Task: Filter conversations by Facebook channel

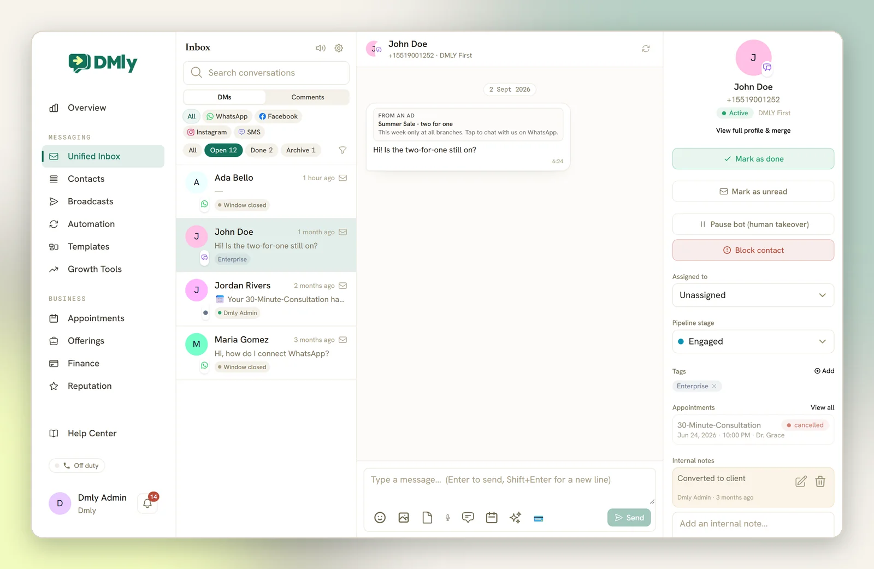Action: [x=279, y=116]
